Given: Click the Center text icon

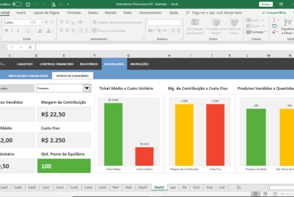Looking at the screenshot, I should tap(67, 30).
